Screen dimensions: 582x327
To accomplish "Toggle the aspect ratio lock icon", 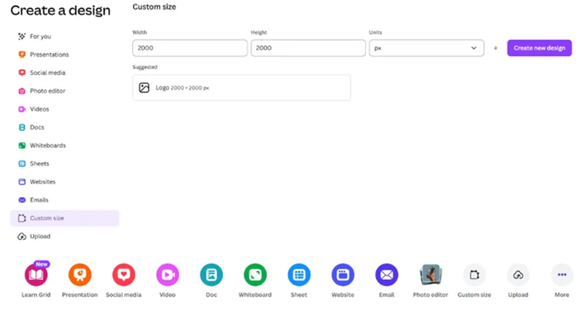I will (x=495, y=48).
